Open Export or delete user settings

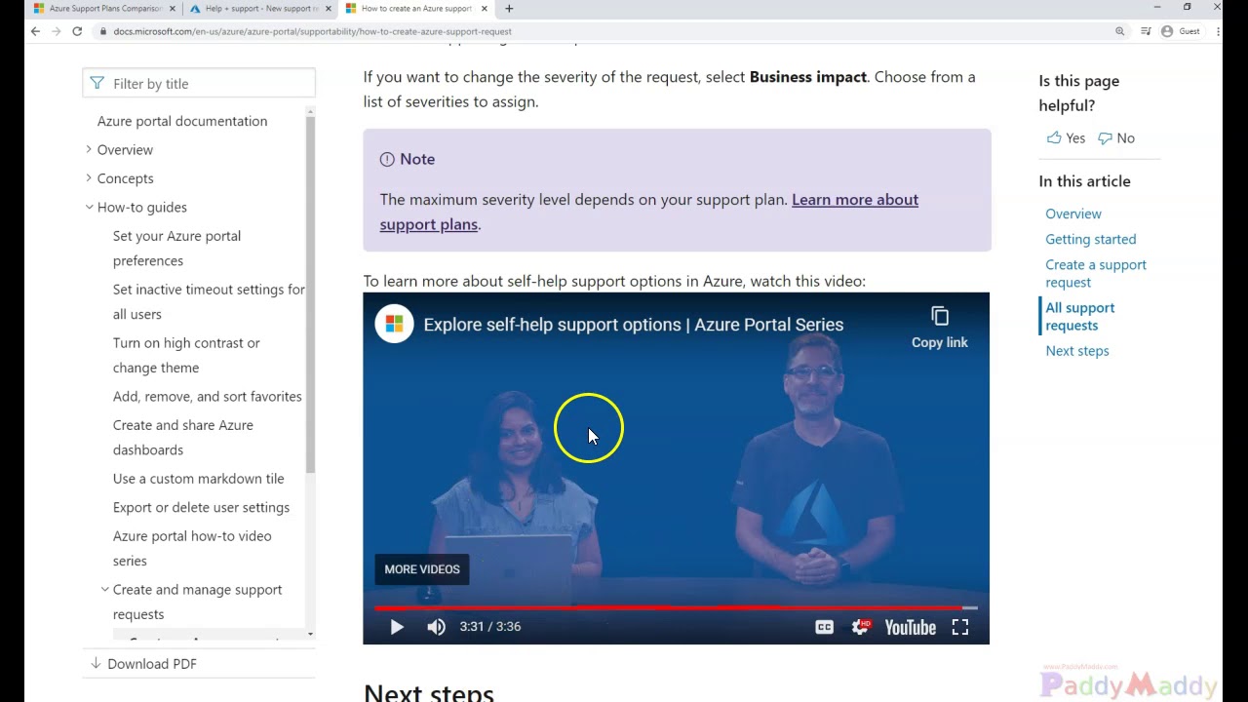tap(201, 507)
